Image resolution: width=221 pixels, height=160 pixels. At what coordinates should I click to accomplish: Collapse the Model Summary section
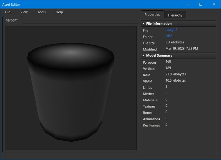pyautogui.click(x=144, y=55)
